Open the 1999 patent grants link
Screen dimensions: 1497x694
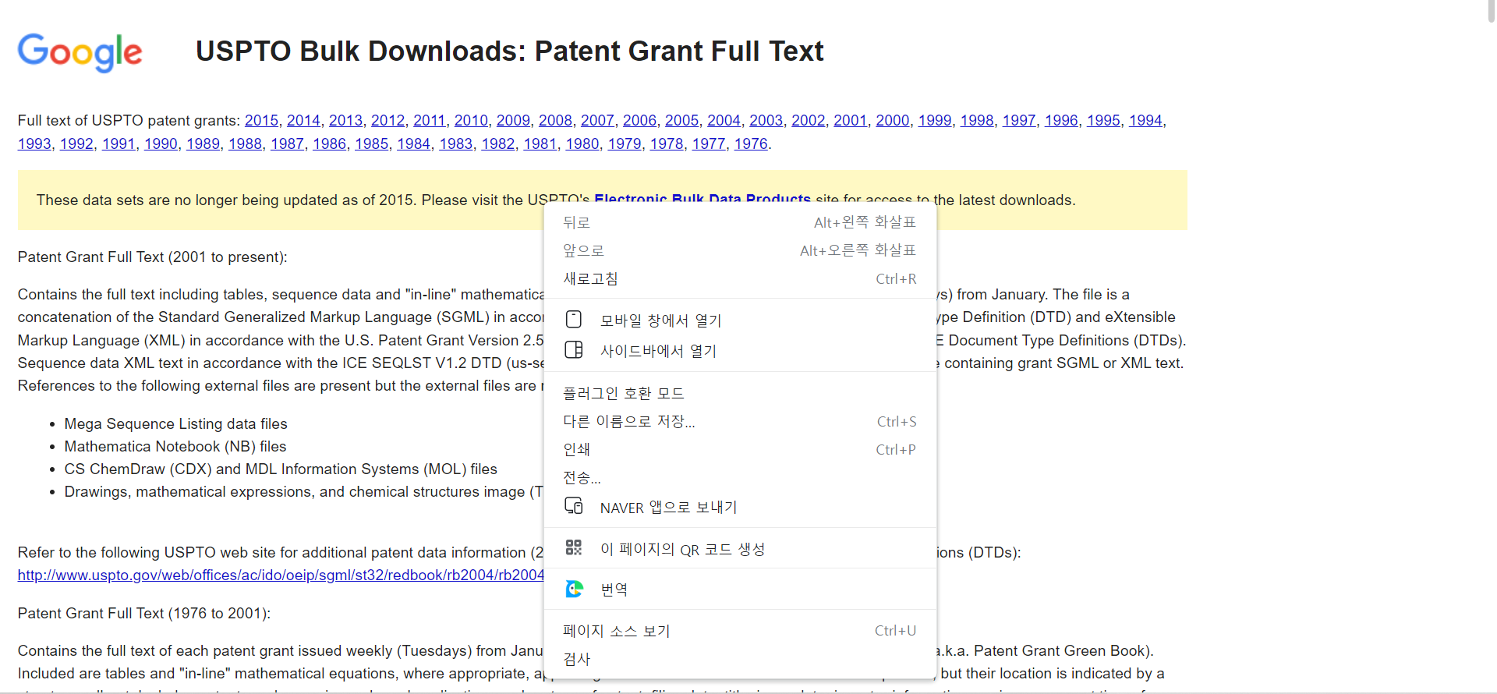(x=934, y=120)
